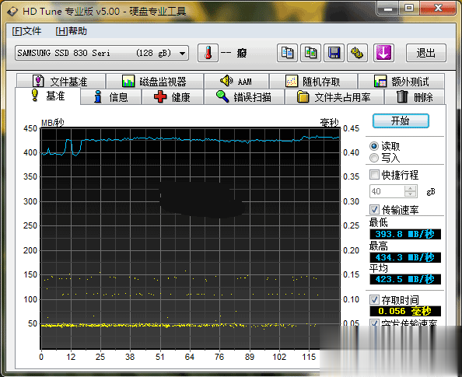
Task: Save screenshot floppy disk icon
Action: (x=334, y=53)
